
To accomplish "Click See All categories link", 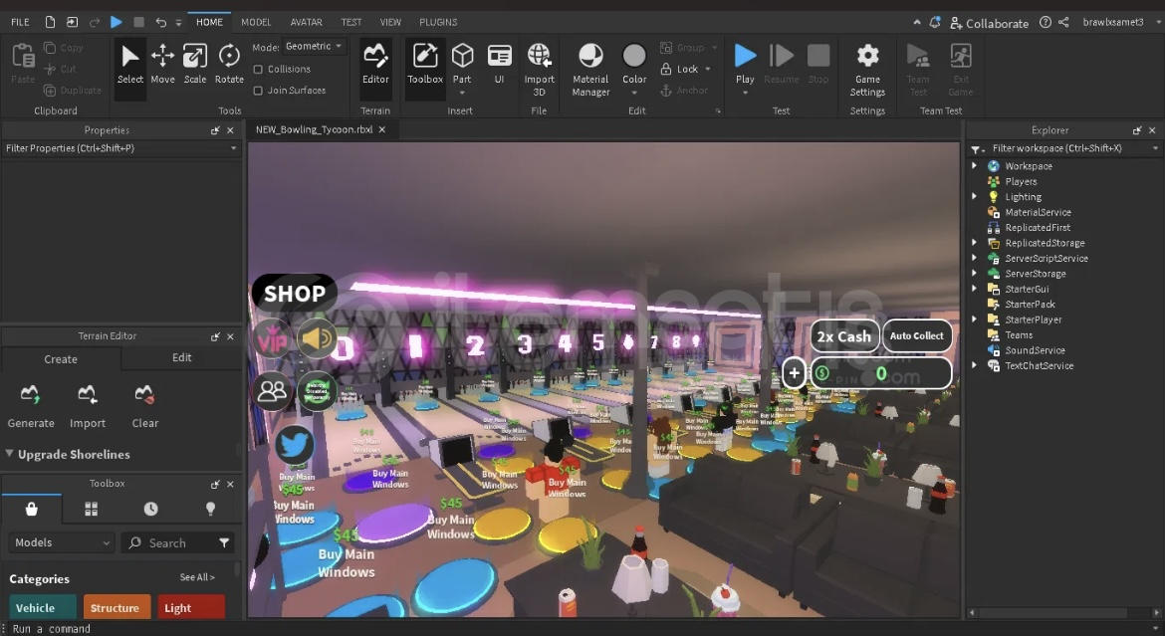I will [x=197, y=577].
